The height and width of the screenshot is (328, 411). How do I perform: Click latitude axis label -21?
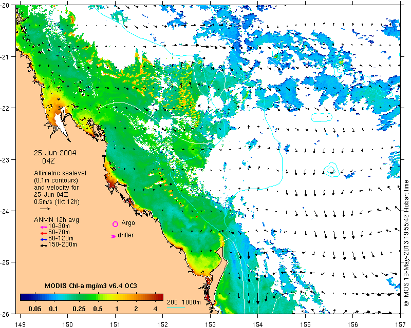pyautogui.click(x=5, y=57)
